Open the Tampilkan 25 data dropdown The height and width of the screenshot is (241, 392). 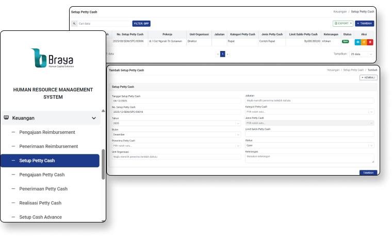click(x=362, y=54)
